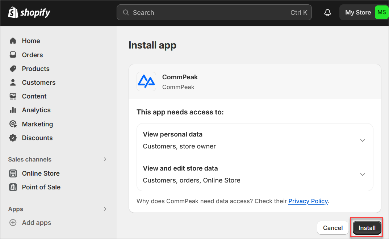Open the Privacy Policy link
The height and width of the screenshot is (239, 389).
tap(308, 201)
